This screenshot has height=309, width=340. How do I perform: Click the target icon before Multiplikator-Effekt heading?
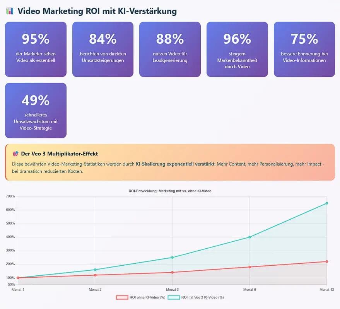point(15,154)
